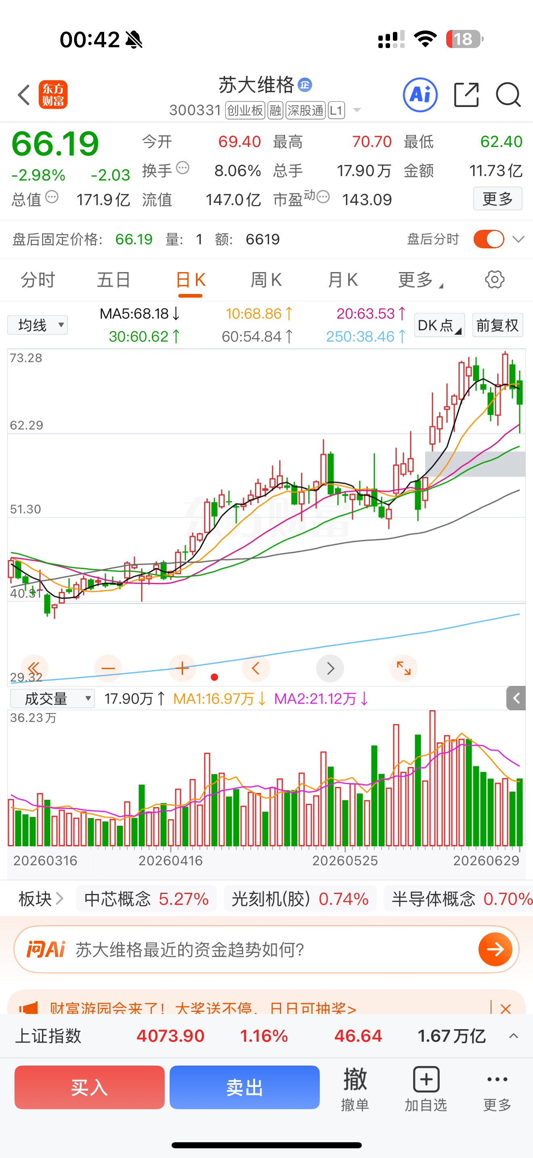Open the 成交量 indicator dropdown
Viewport: 533px width, 1158px height.
point(52,699)
